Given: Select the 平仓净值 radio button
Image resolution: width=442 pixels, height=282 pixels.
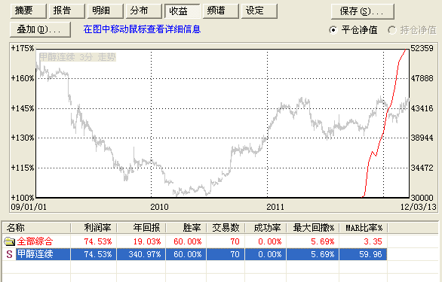Looking at the screenshot, I should (333, 30).
